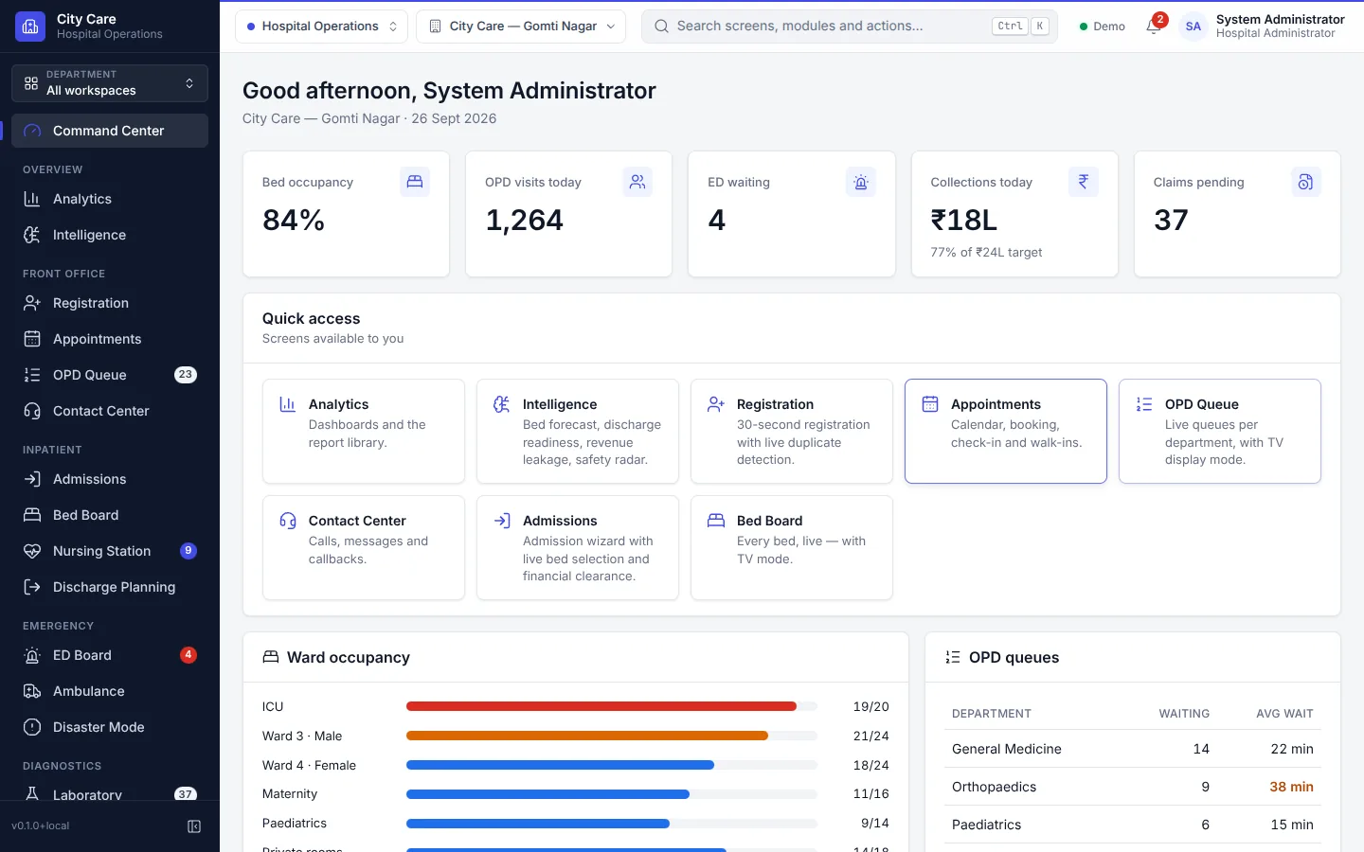Image resolution: width=1364 pixels, height=852 pixels.
Task: Open Discharge Planning in the sidebar
Action: [x=110, y=587]
